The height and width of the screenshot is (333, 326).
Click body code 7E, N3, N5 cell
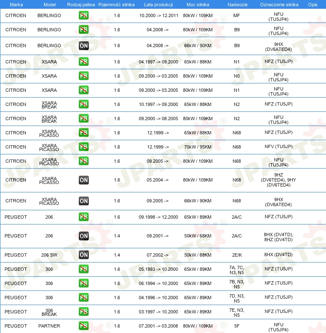pyautogui.click(x=237, y=313)
